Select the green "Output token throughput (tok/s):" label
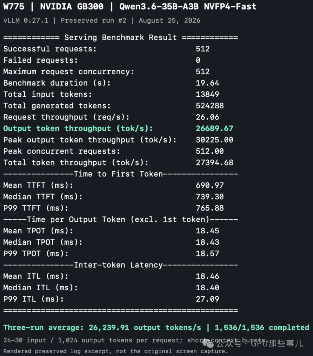This screenshot has width=313, height=356. (78, 128)
